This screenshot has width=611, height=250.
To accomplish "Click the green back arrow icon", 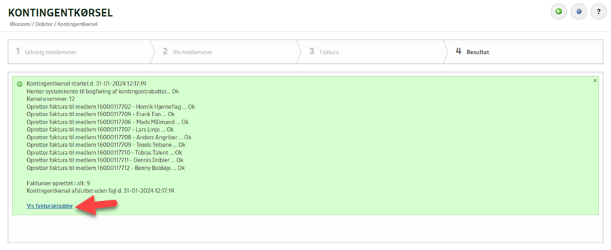I will tap(559, 12).
